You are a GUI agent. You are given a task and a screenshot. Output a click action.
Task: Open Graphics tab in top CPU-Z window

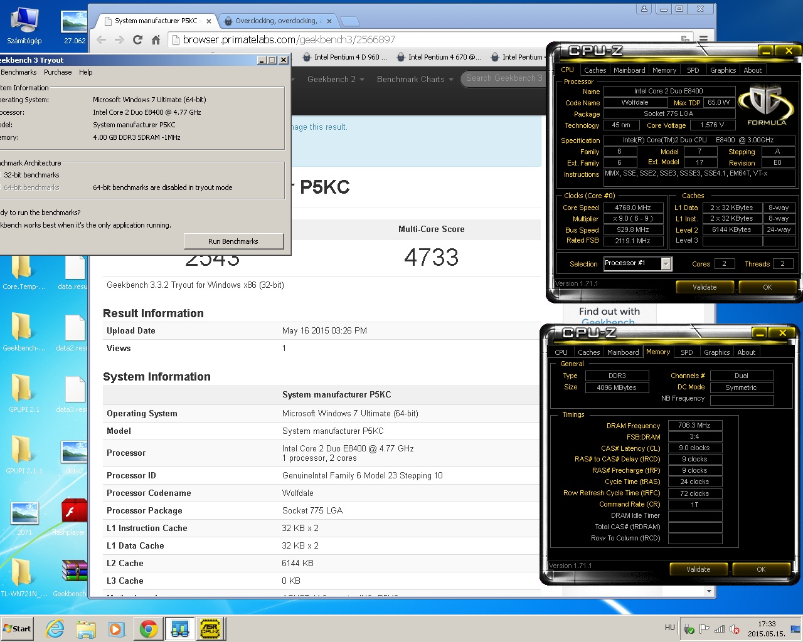point(723,70)
